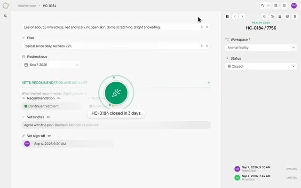
Task: Click the HC-0184 breadcrumb
Action: tap(49, 6)
